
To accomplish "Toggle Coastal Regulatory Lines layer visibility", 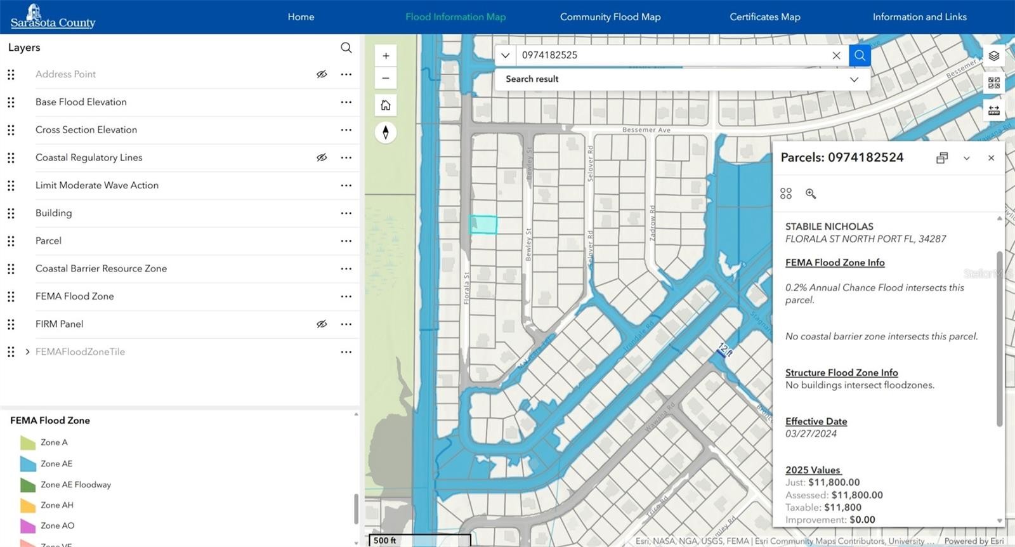I will [x=322, y=157].
